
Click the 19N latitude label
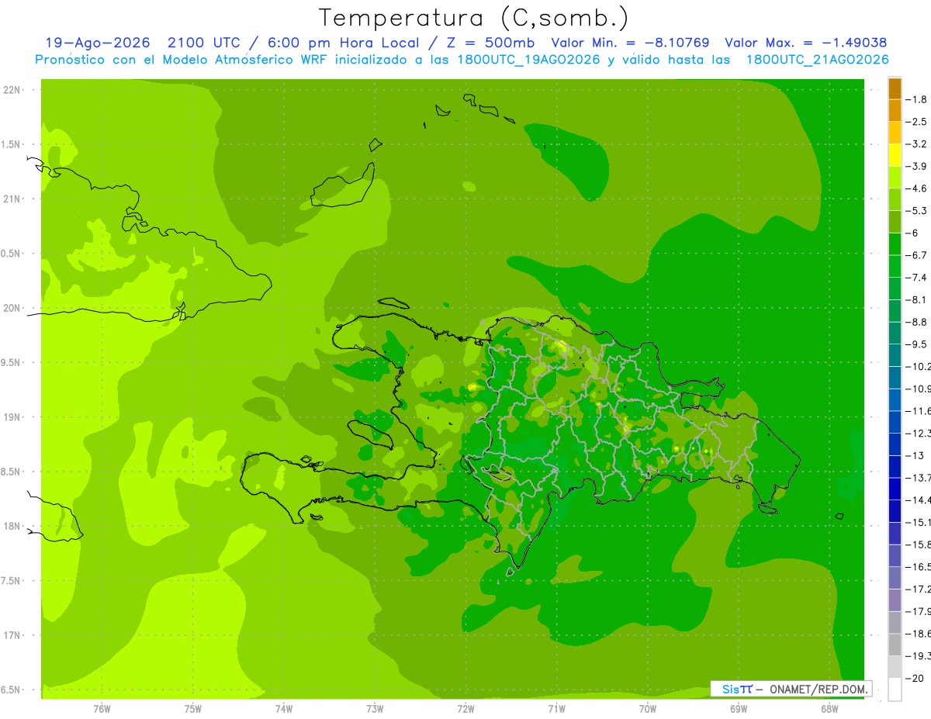tap(12, 417)
